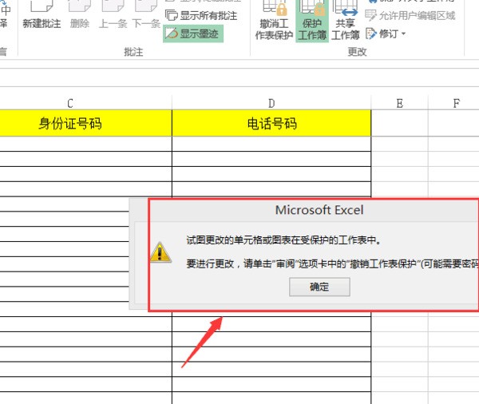The width and height of the screenshot is (479, 404).
Task: Go to next comment with 下一条
Action: (x=145, y=16)
